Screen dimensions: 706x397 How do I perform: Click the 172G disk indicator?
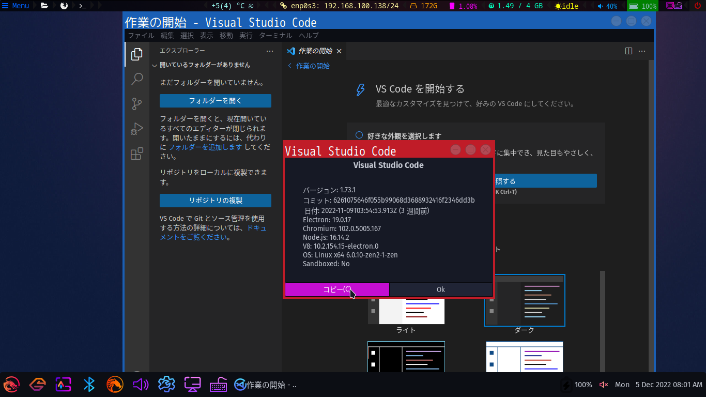pos(424,6)
